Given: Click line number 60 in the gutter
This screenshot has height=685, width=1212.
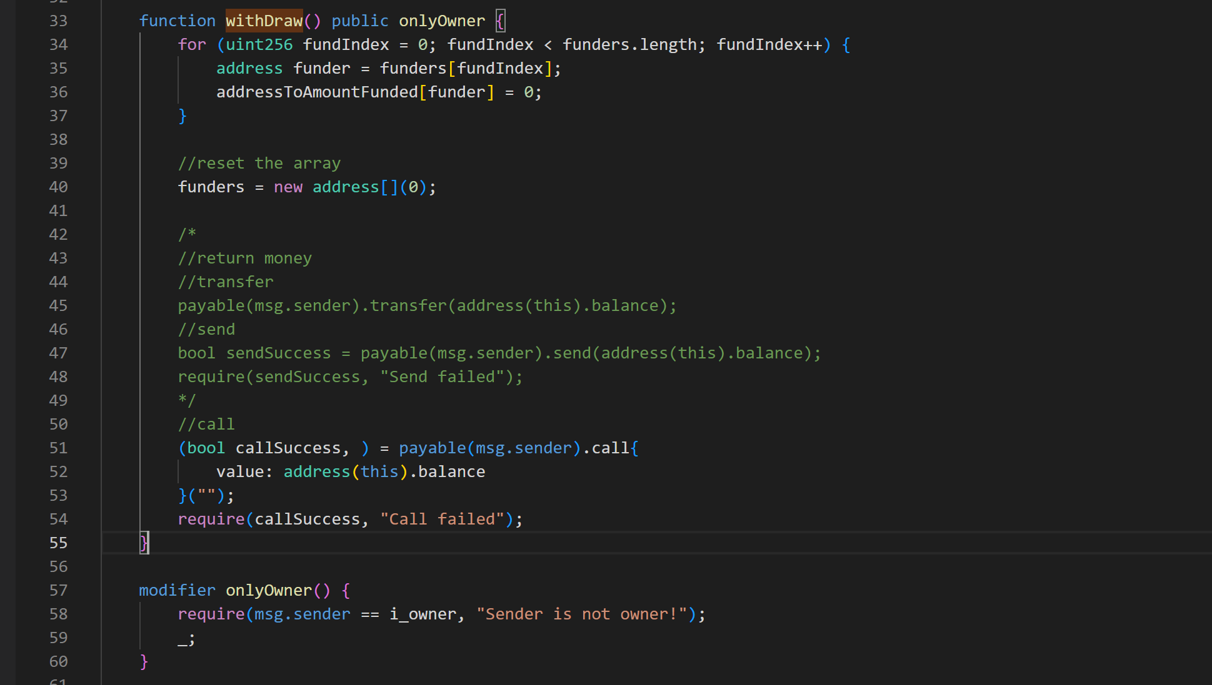Looking at the screenshot, I should click(x=58, y=662).
